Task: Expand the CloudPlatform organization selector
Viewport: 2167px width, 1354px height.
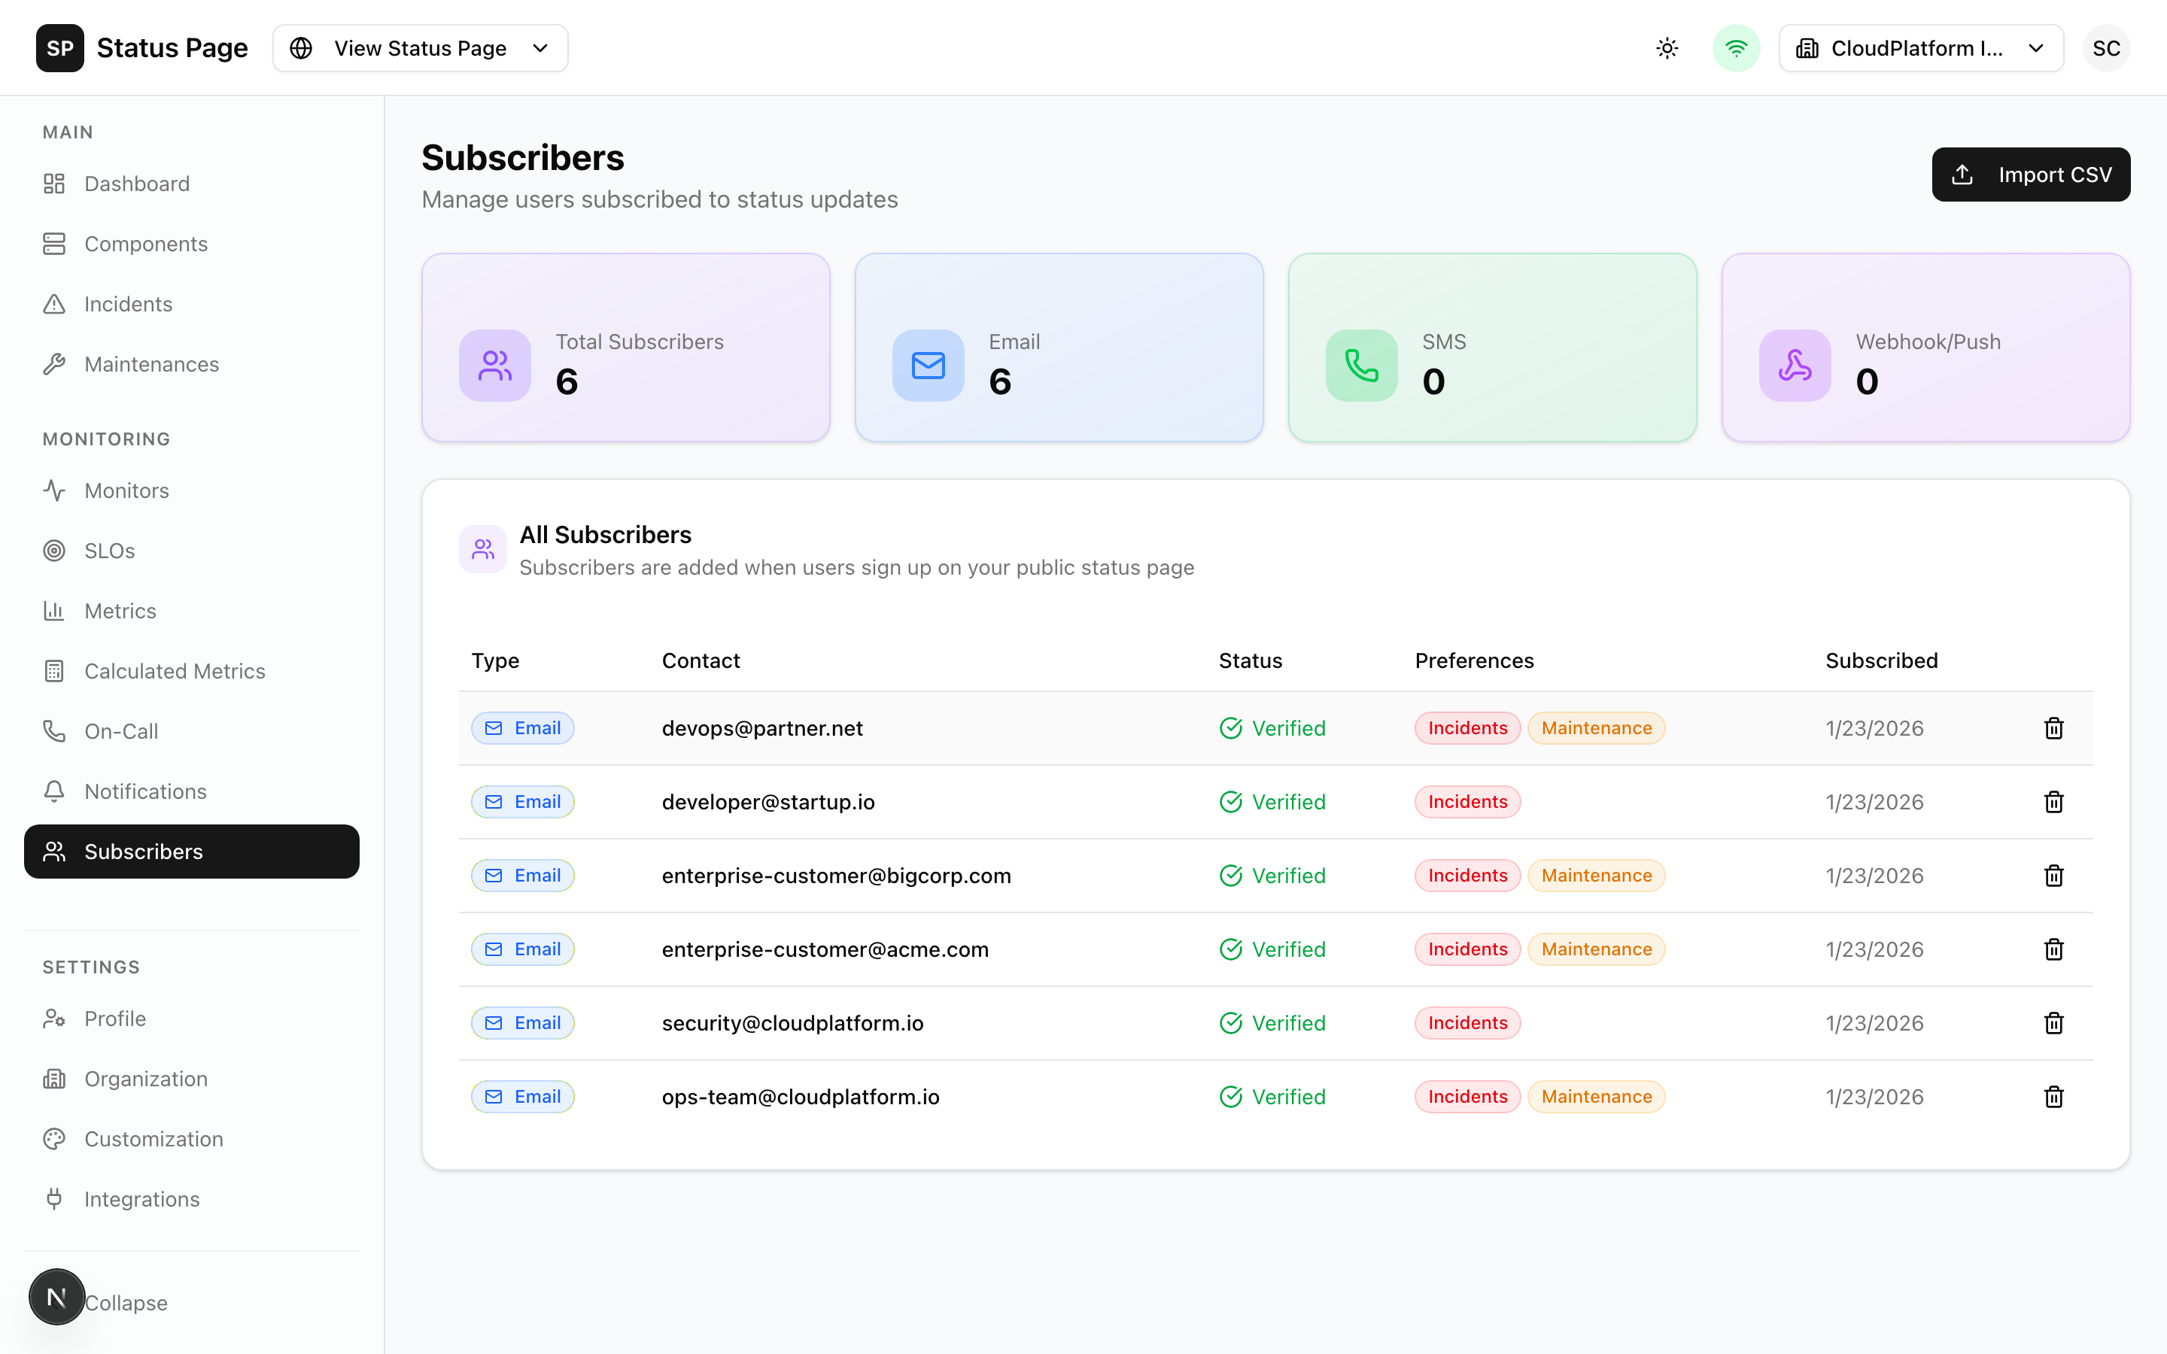Action: tap(1921, 47)
